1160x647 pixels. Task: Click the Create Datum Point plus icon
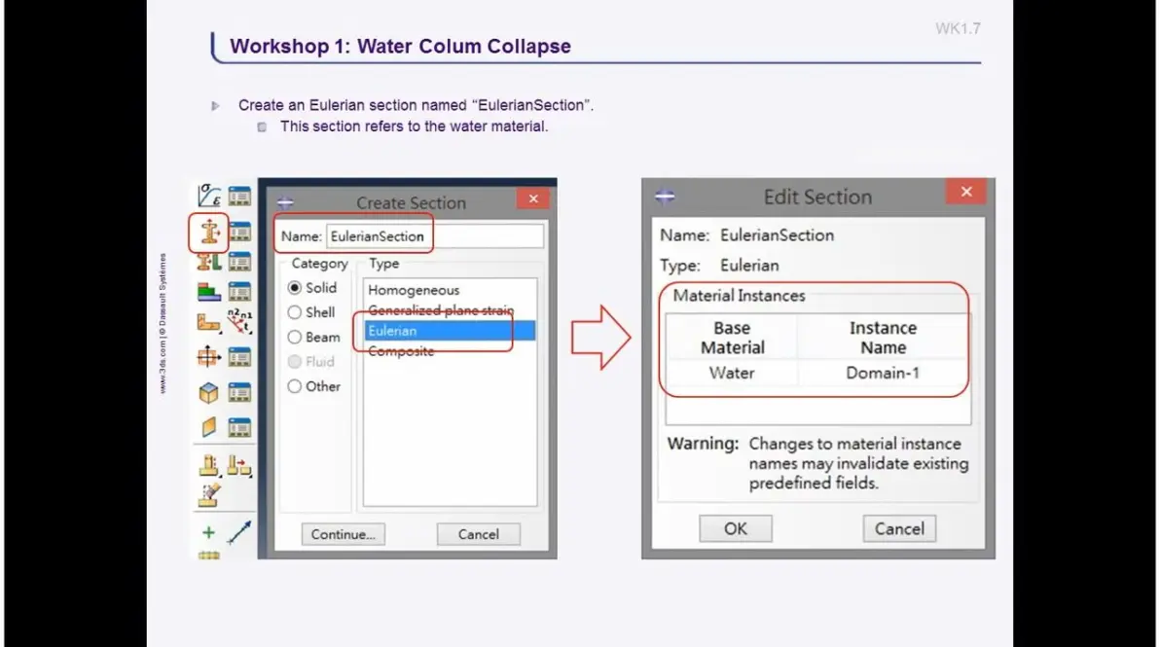click(208, 532)
